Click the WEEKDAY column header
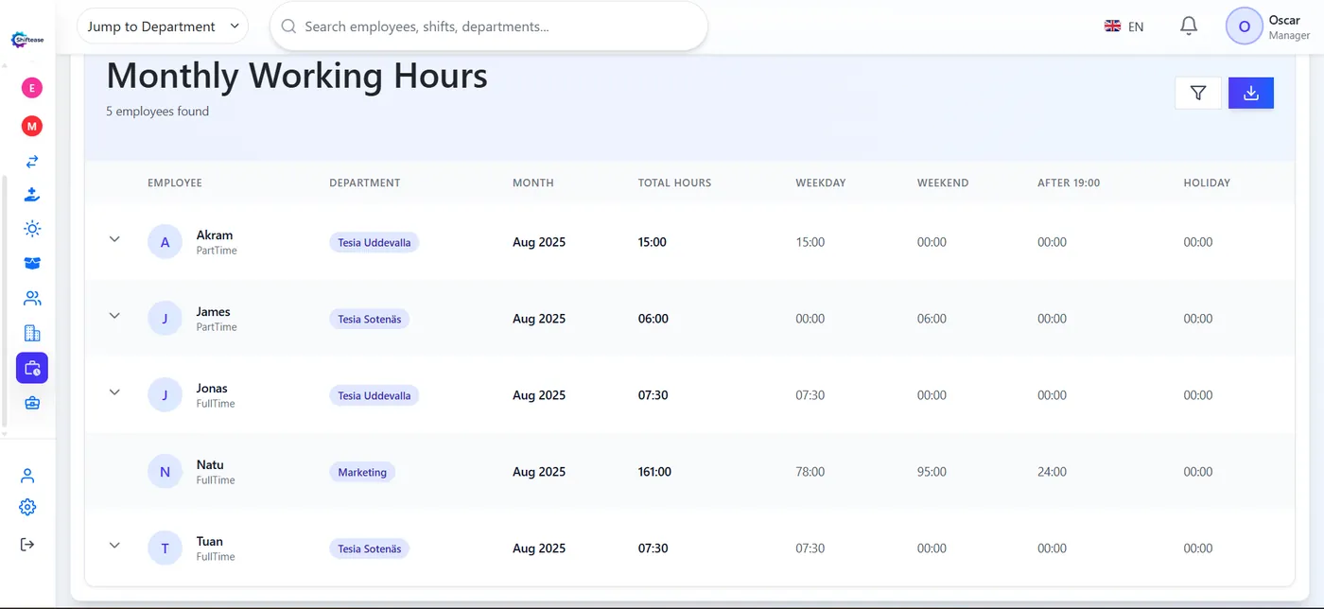The height and width of the screenshot is (609, 1324). coord(821,183)
